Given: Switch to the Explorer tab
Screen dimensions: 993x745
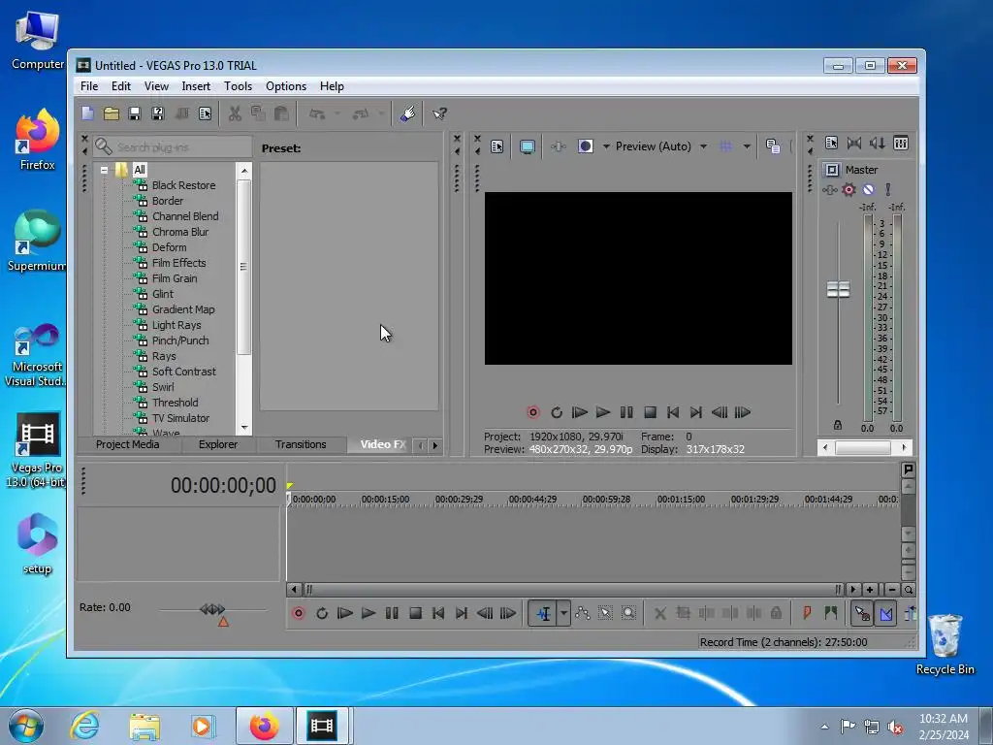Looking at the screenshot, I should point(218,444).
